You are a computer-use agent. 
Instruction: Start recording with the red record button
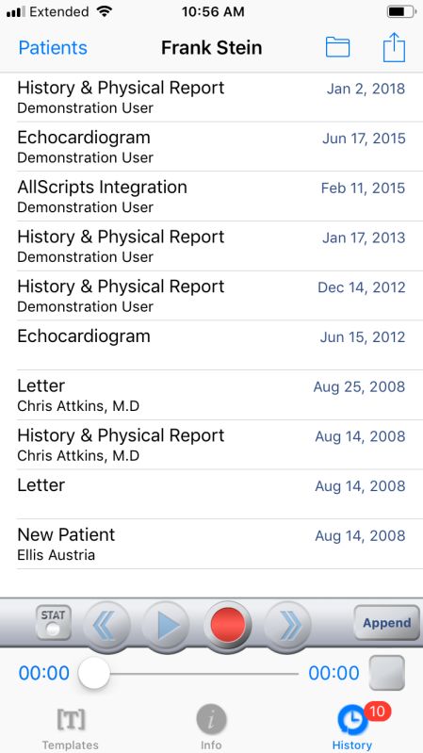(x=228, y=624)
